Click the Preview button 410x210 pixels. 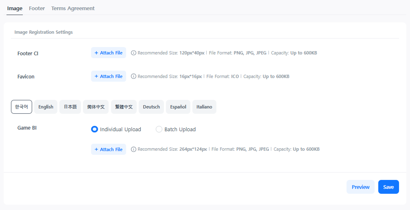[x=360, y=187]
